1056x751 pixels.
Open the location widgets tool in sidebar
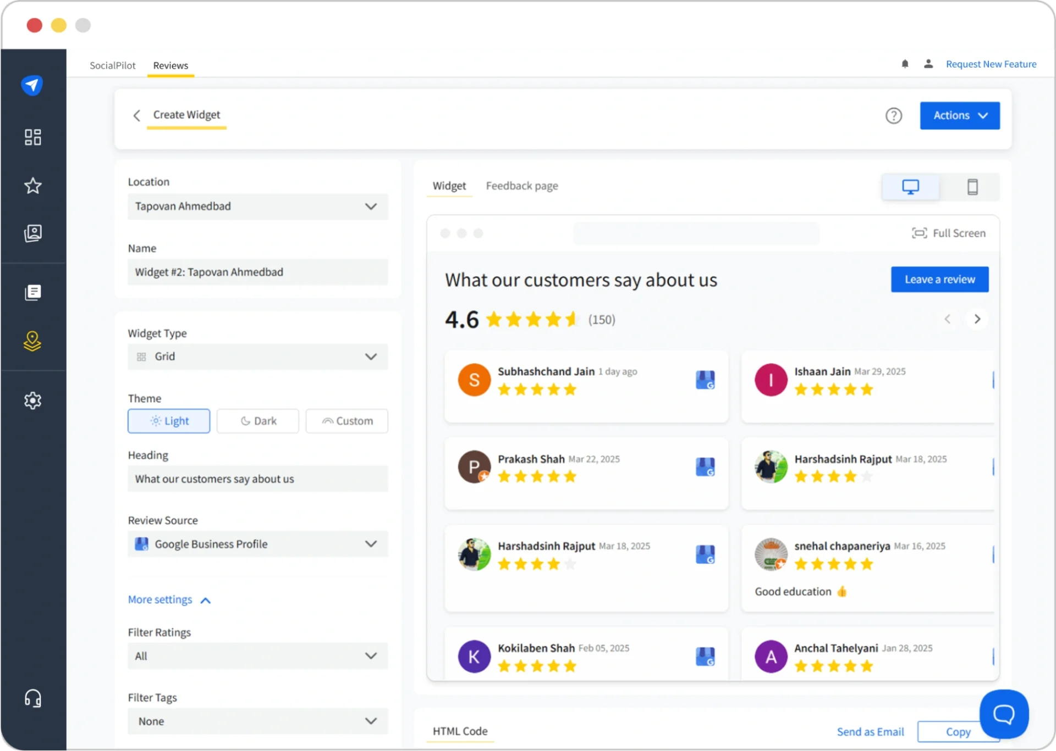32,341
